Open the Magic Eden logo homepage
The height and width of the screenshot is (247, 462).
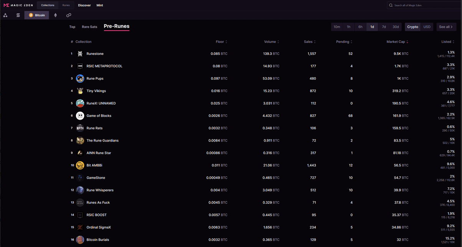pyautogui.click(x=18, y=5)
